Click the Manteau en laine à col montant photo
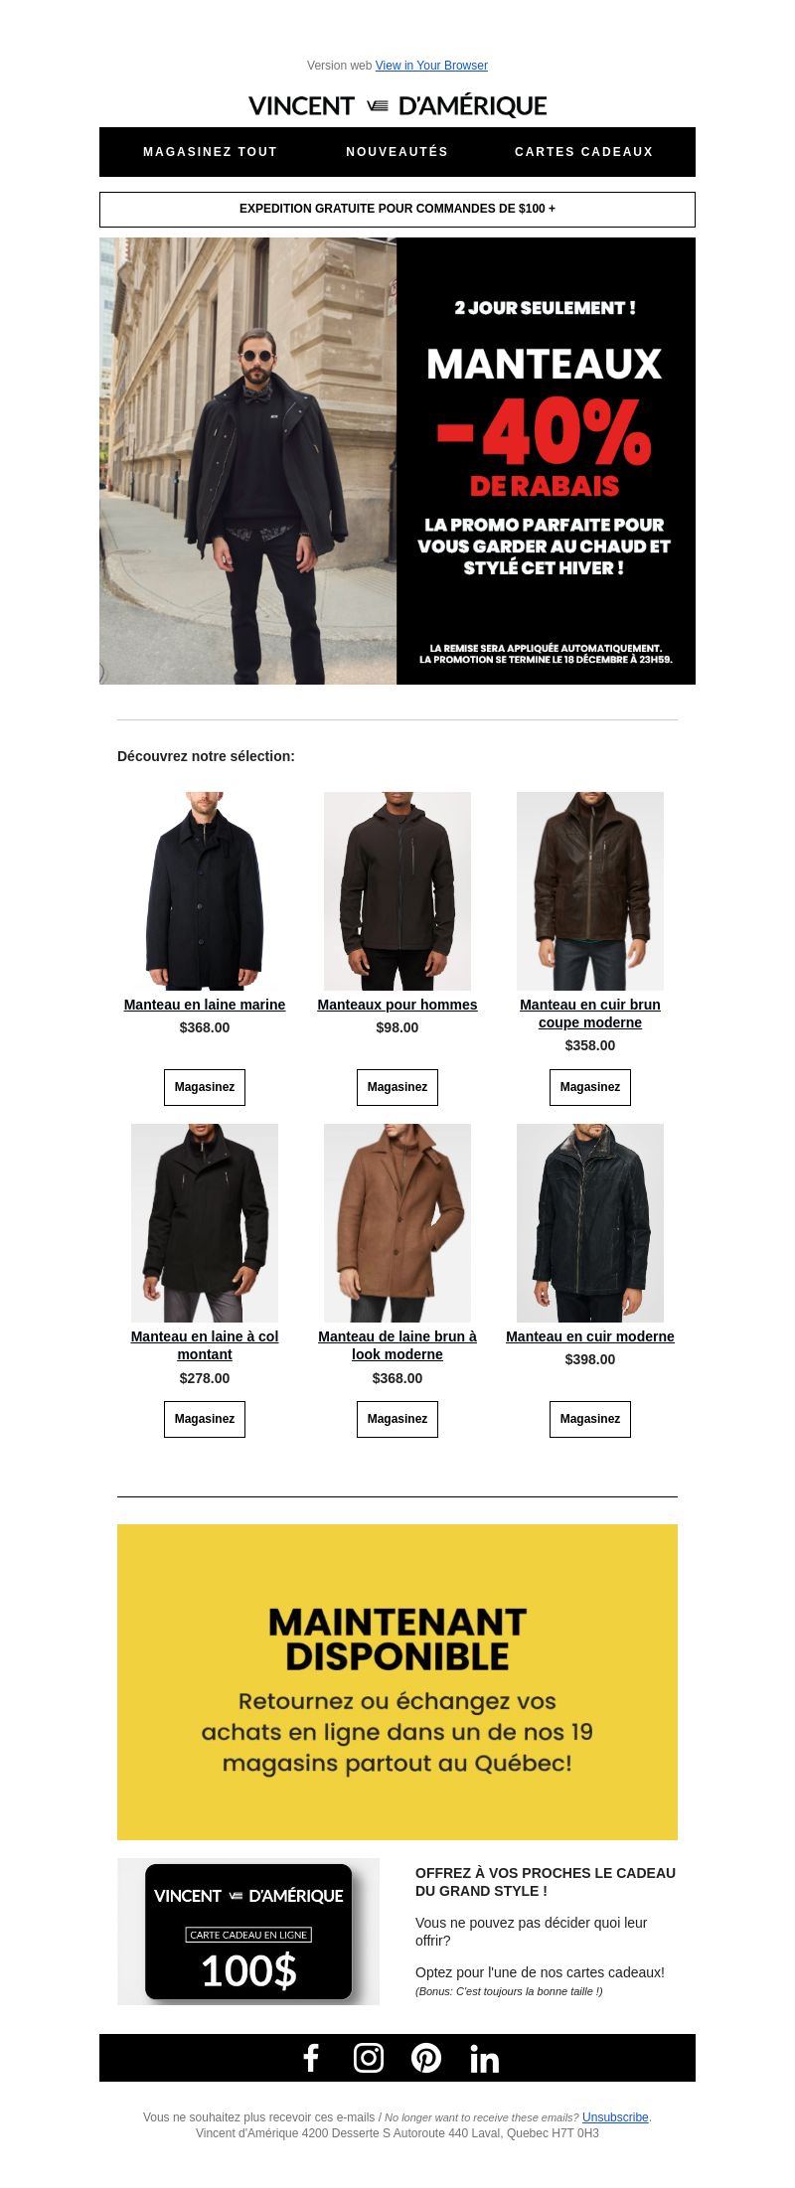The image size is (795, 2188). (x=205, y=1223)
